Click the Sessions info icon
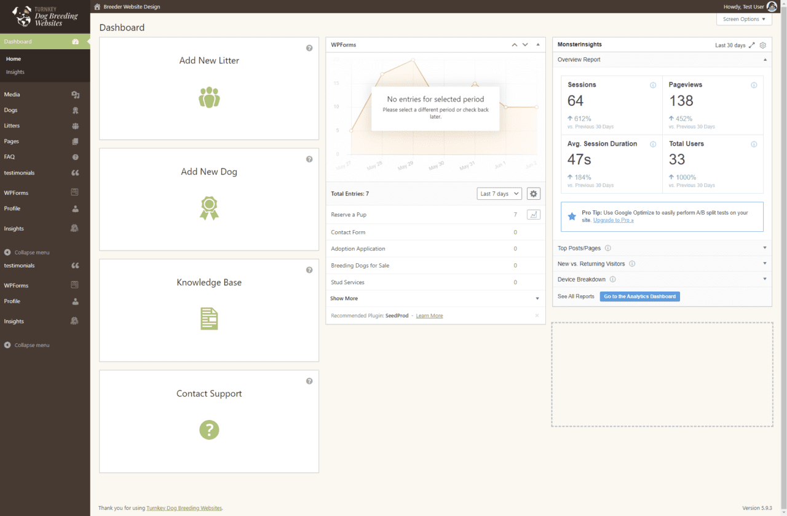787x516 pixels. (653, 85)
